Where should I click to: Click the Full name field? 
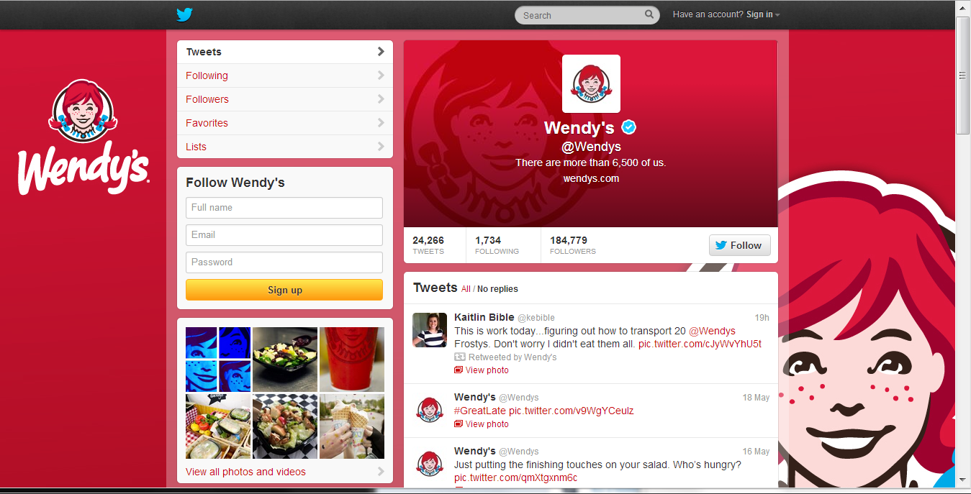284,208
